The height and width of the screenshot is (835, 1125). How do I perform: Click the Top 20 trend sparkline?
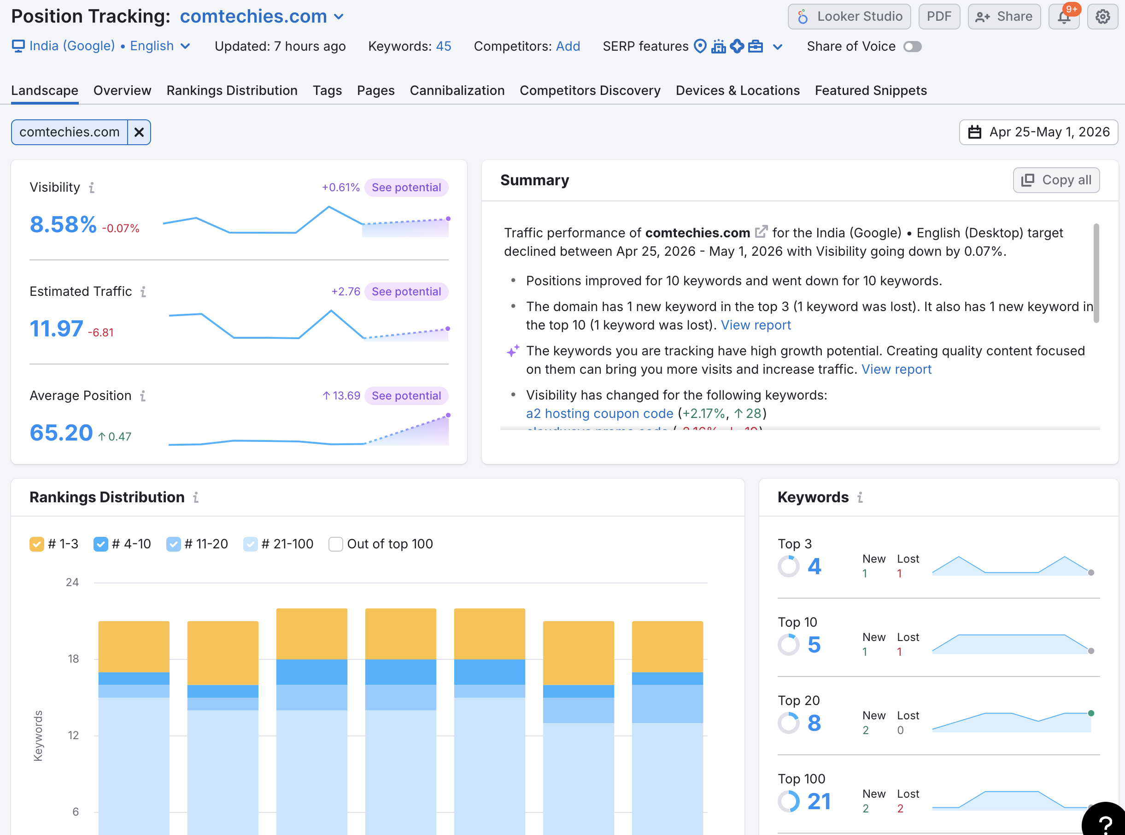tap(1013, 723)
